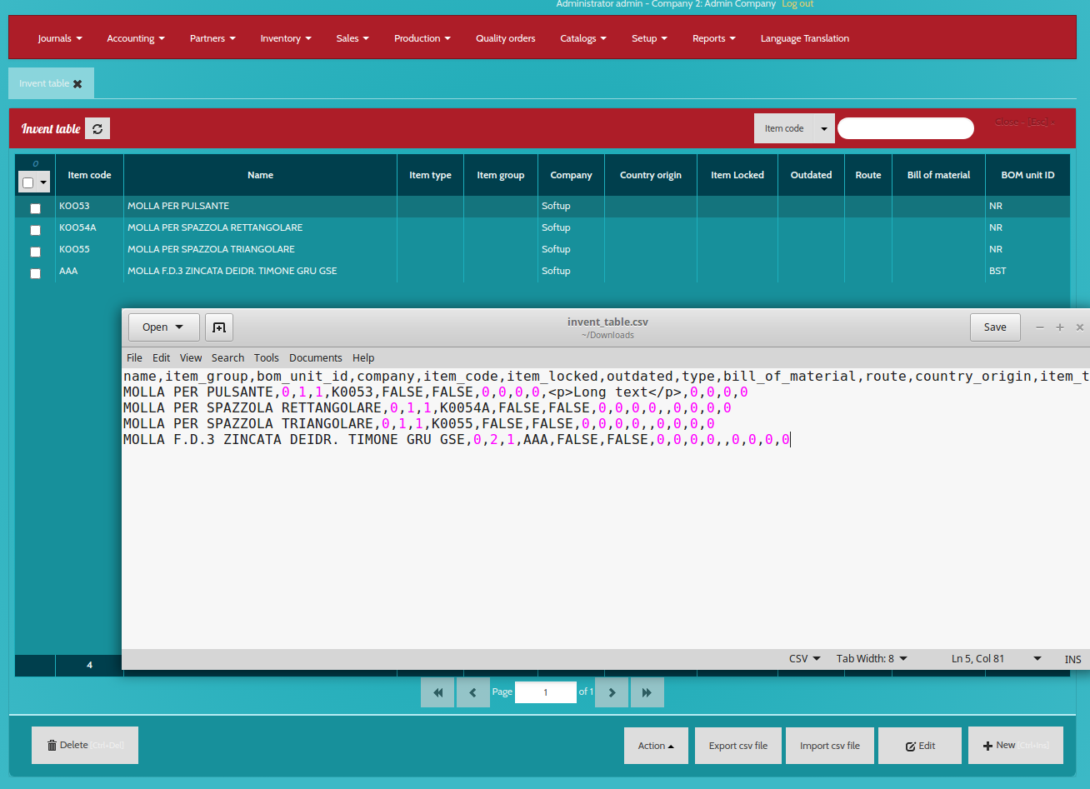
Task: Tick checkbox for item K0055
Action: coord(35,252)
